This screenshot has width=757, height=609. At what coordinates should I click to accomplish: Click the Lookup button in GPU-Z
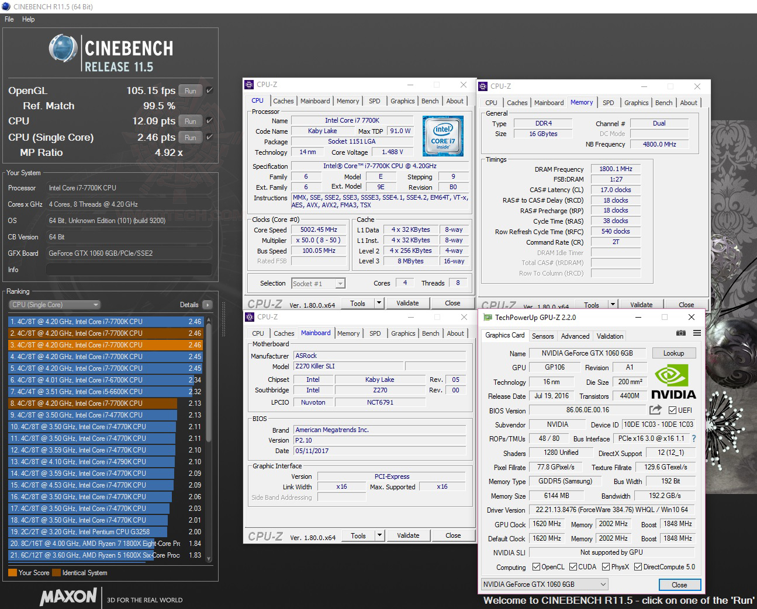(x=673, y=353)
